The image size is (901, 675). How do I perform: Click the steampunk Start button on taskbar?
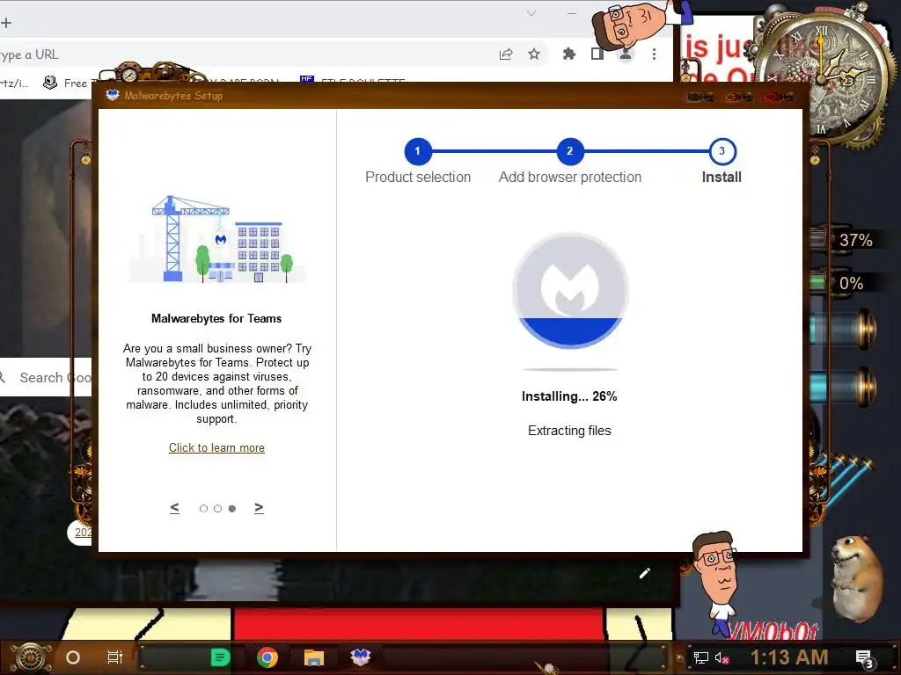(31, 657)
